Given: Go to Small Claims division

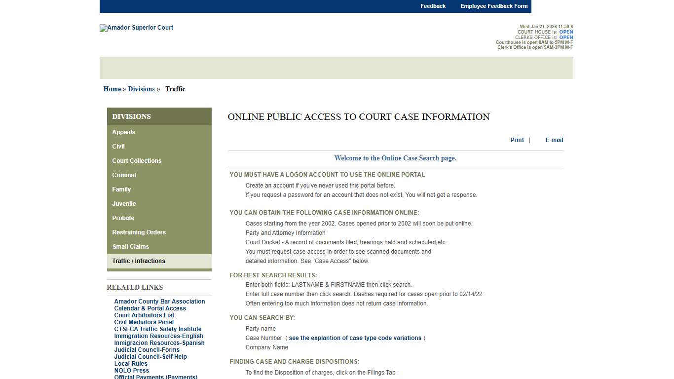Looking at the screenshot, I should (130, 247).
